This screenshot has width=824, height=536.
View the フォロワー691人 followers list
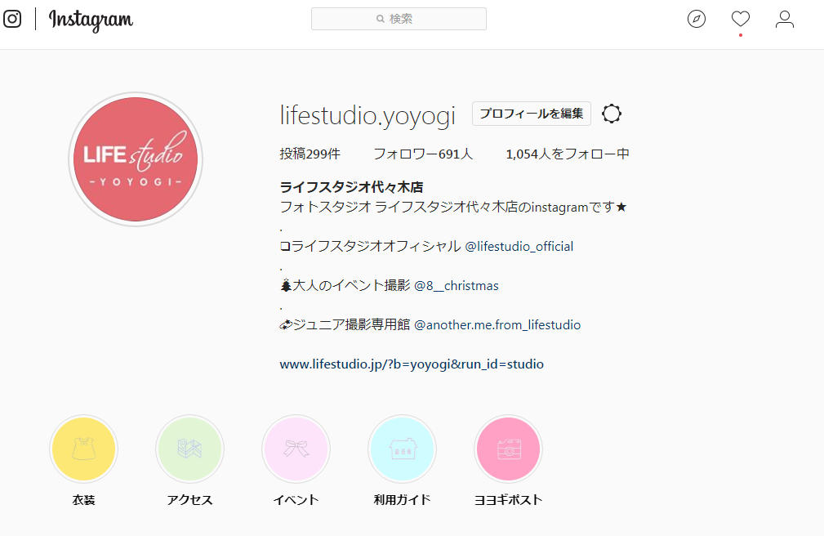point(423,154)
